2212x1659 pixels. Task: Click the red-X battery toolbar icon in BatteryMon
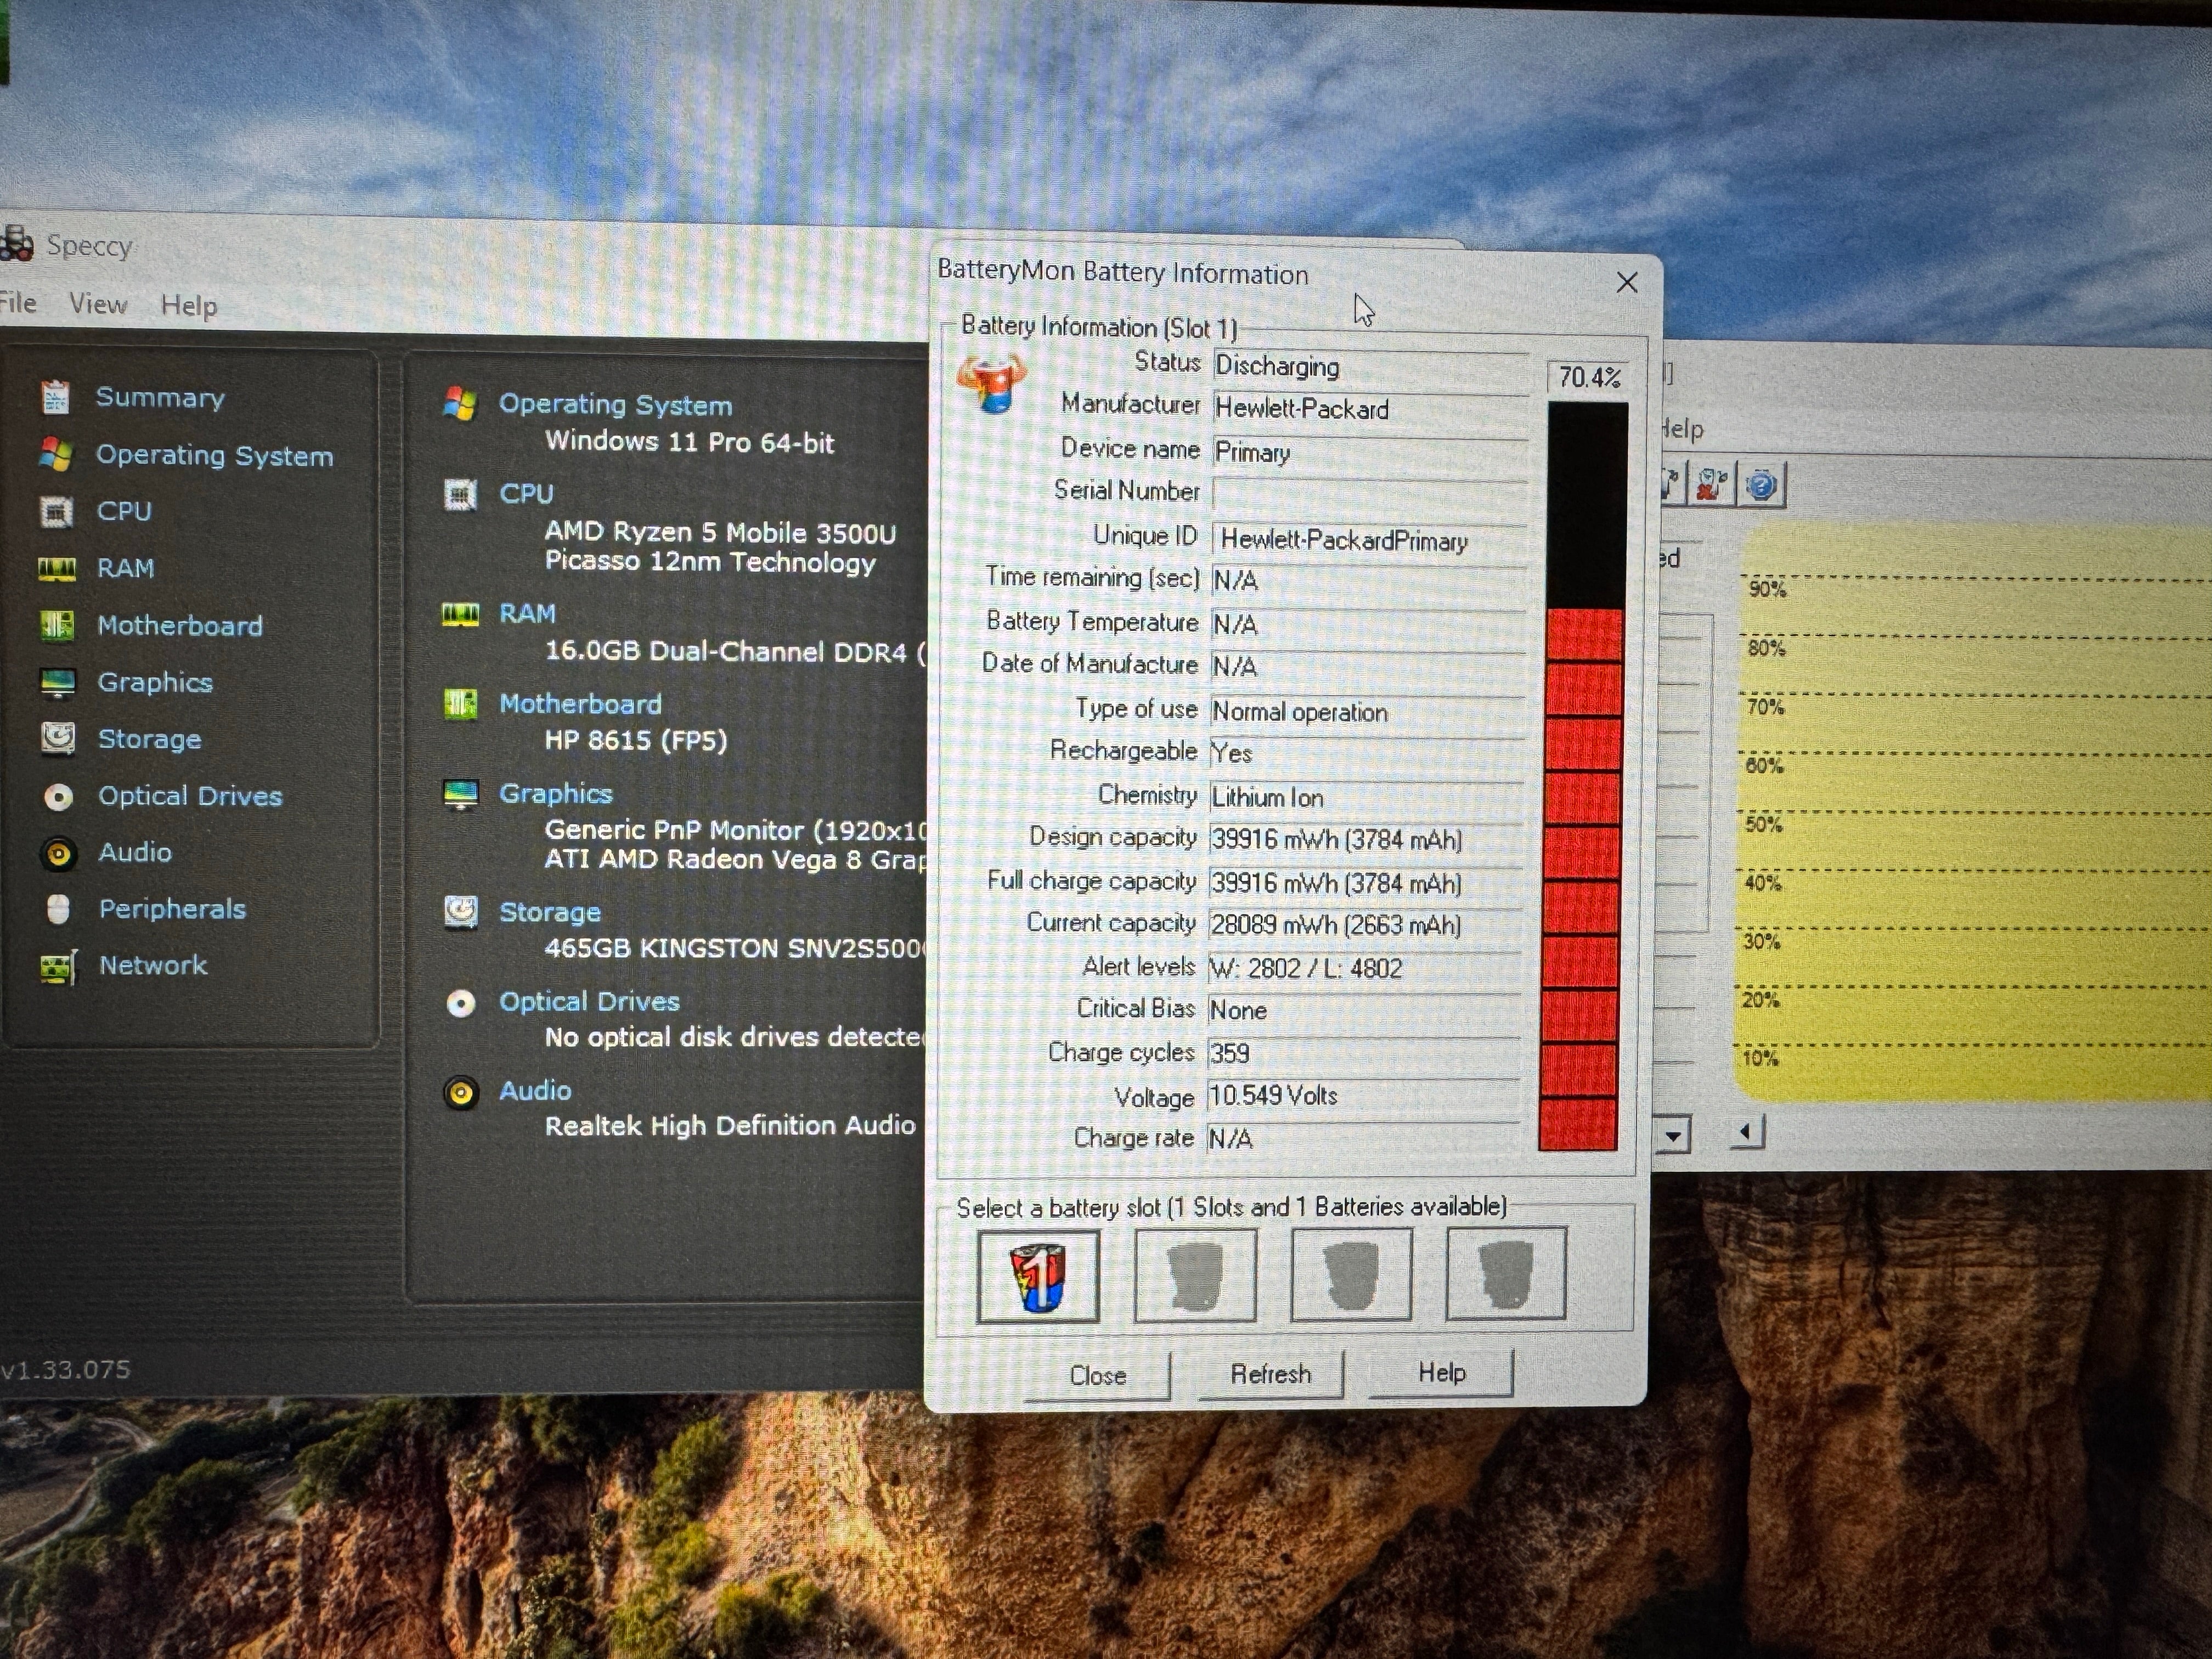1712,485
